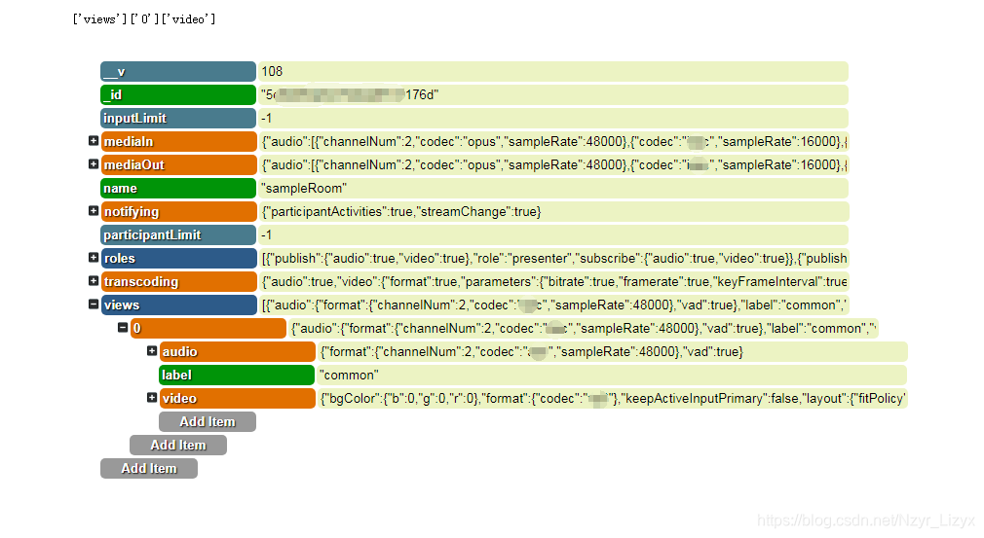Edit the mediaOut JSON value
984x538 pixels.
[552, 164]
